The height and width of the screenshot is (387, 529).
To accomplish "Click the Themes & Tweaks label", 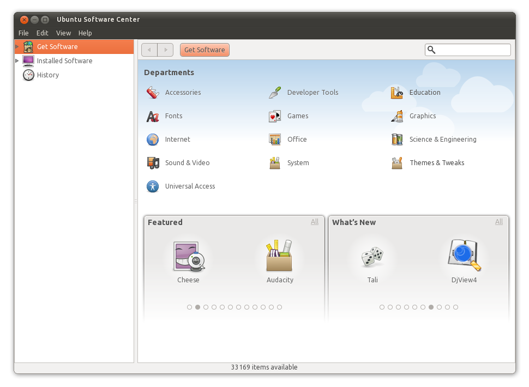I will [437, 163].
